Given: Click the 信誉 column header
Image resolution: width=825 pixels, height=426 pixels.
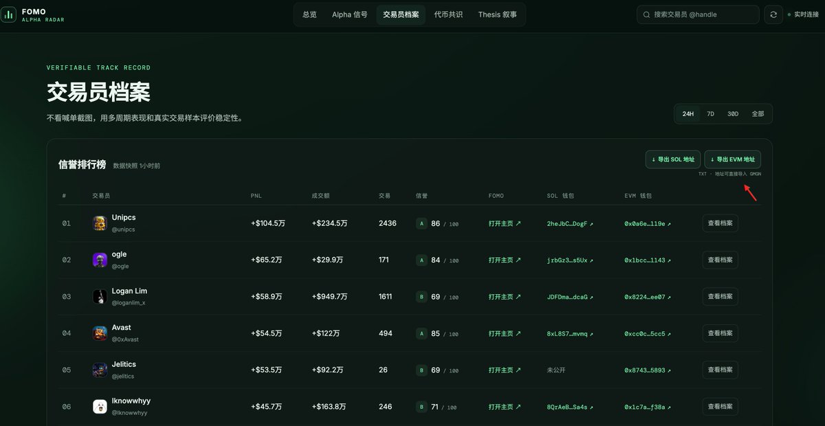Looking at the screenshot, I should [x=421, y=196].
